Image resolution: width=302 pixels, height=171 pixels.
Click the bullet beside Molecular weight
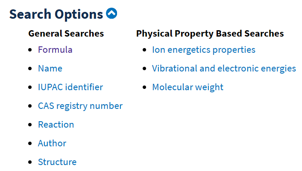[144, 87]
